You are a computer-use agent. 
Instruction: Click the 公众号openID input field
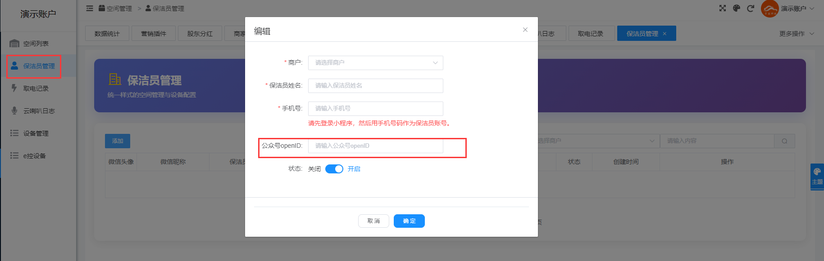375,146
